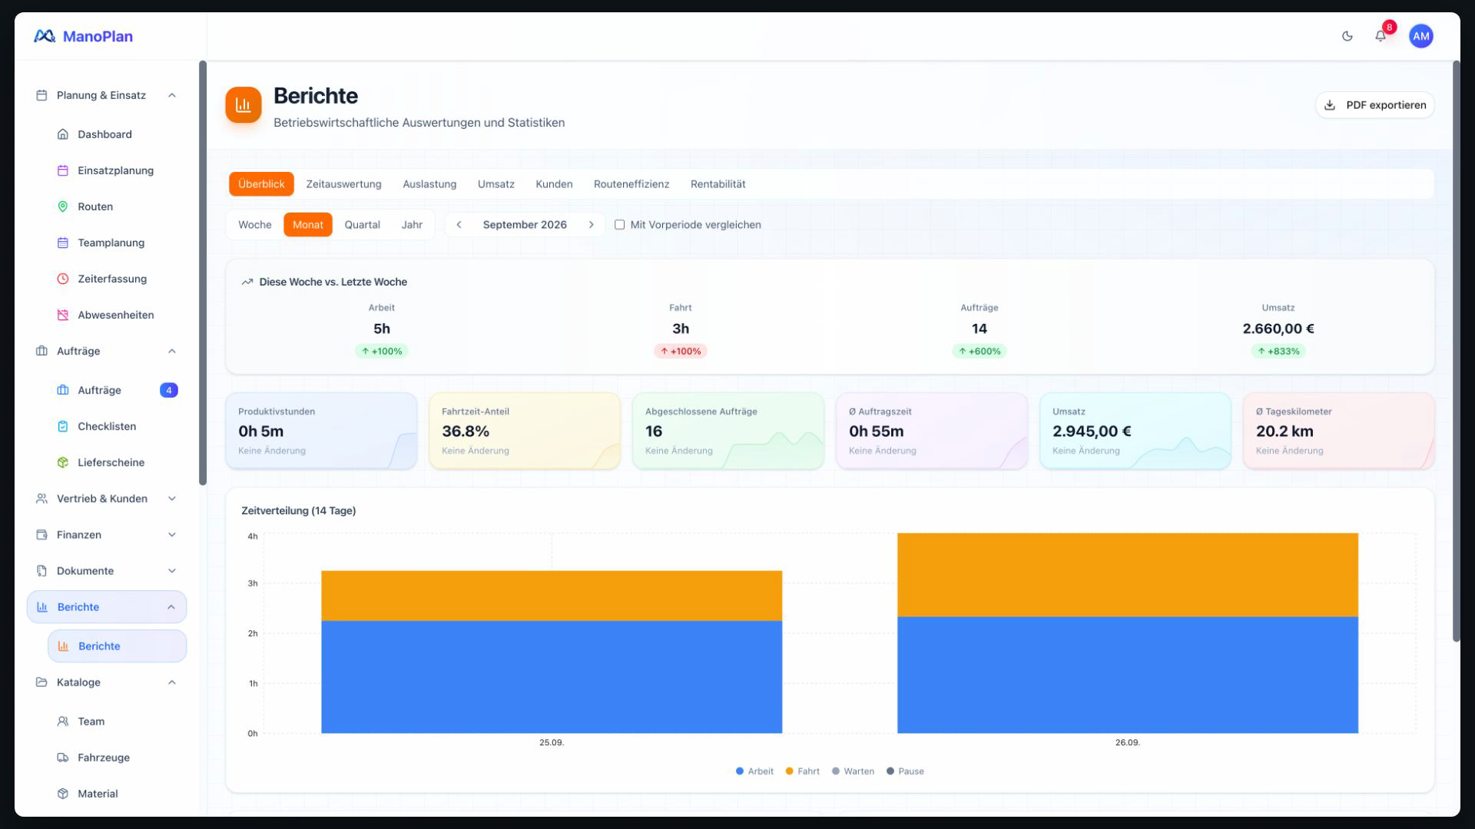Toggle Pause series in chart legend
Screen dimensions: 1475x829
tap(905, 771)
